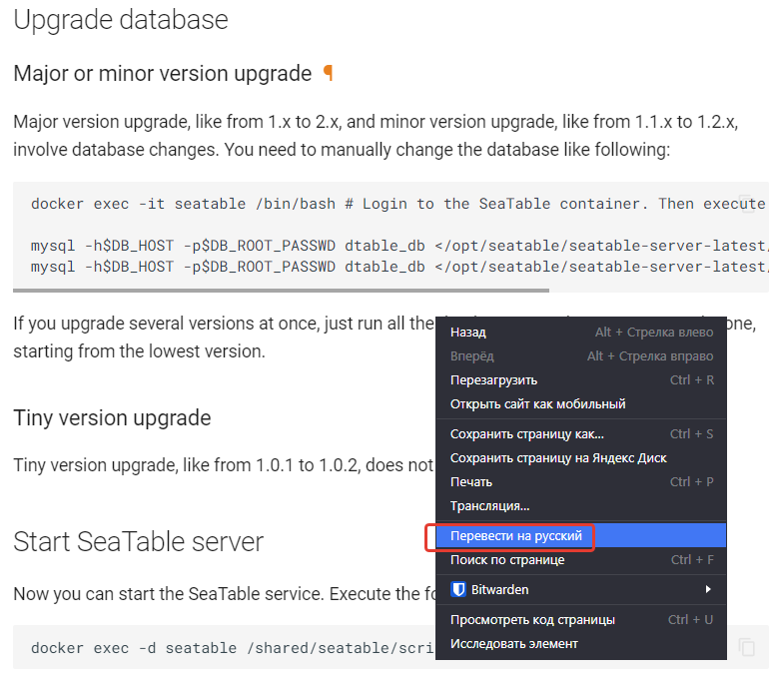The image size is (779, 677).
Task: Copy the mysql upgrade code block
Action: coord(746,204)
